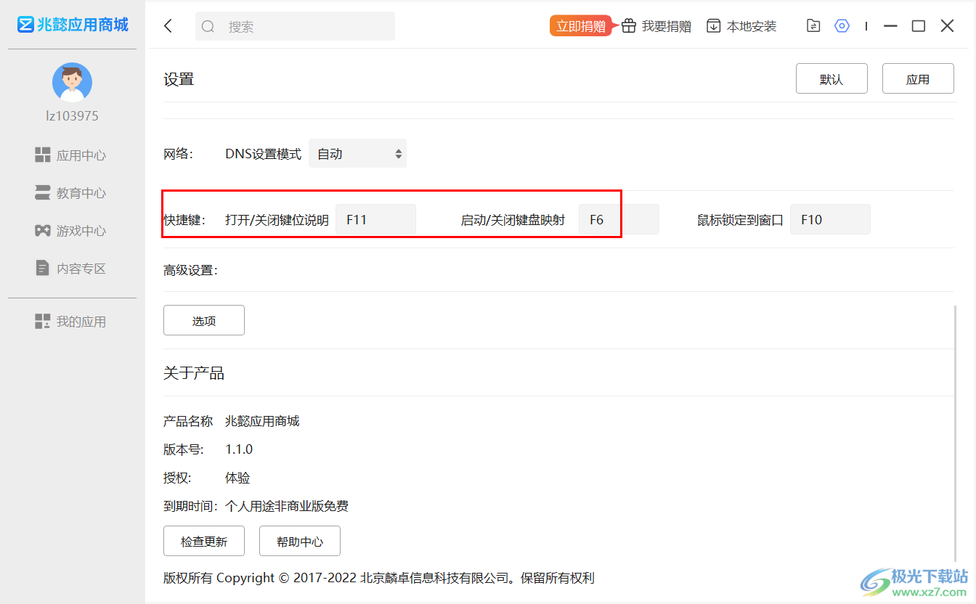Click the blue hexagon settings icon
Image resolution: width=976 pixels, height=604 pixels.
point(842,26)
